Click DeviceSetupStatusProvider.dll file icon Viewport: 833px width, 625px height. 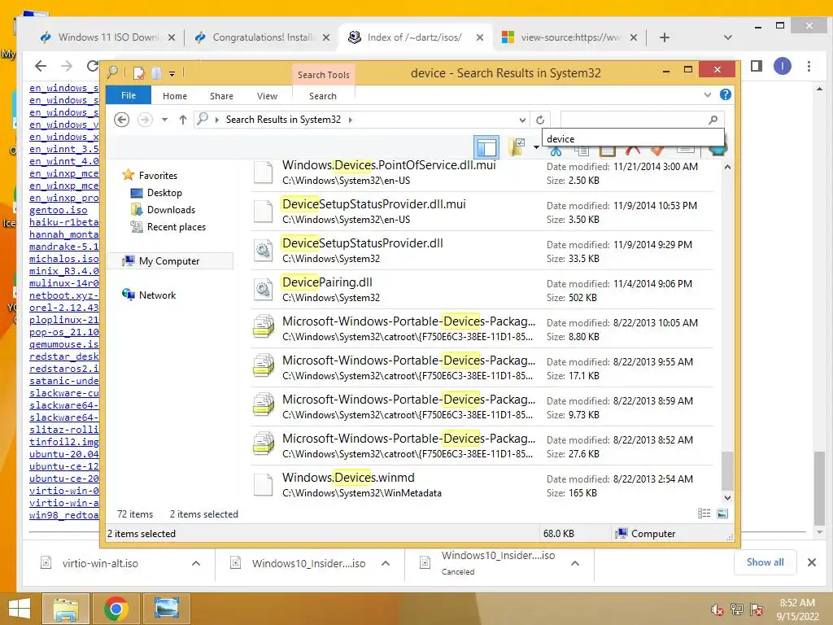tap(263, 250)
